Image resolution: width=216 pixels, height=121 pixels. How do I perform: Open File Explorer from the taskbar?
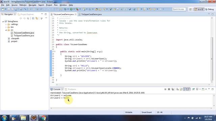23,118
